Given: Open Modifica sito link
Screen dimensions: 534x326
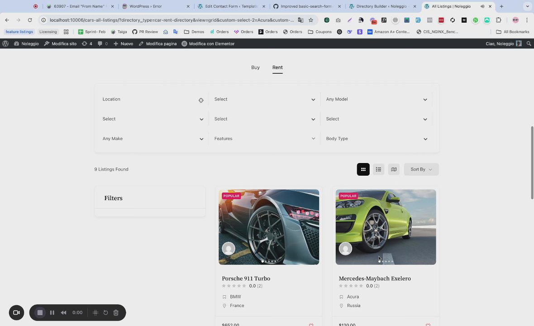Looking at the screenshot, I should pos(60,43).
